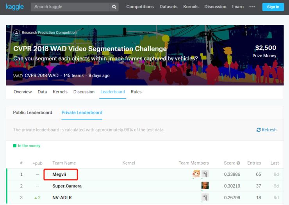The image size is (289, 205).
Task: Open Competitions in top navigation
Action: [x=140, y=7]
